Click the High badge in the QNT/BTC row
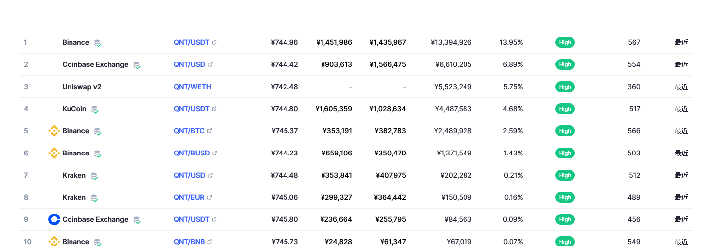 click(565, 131)
